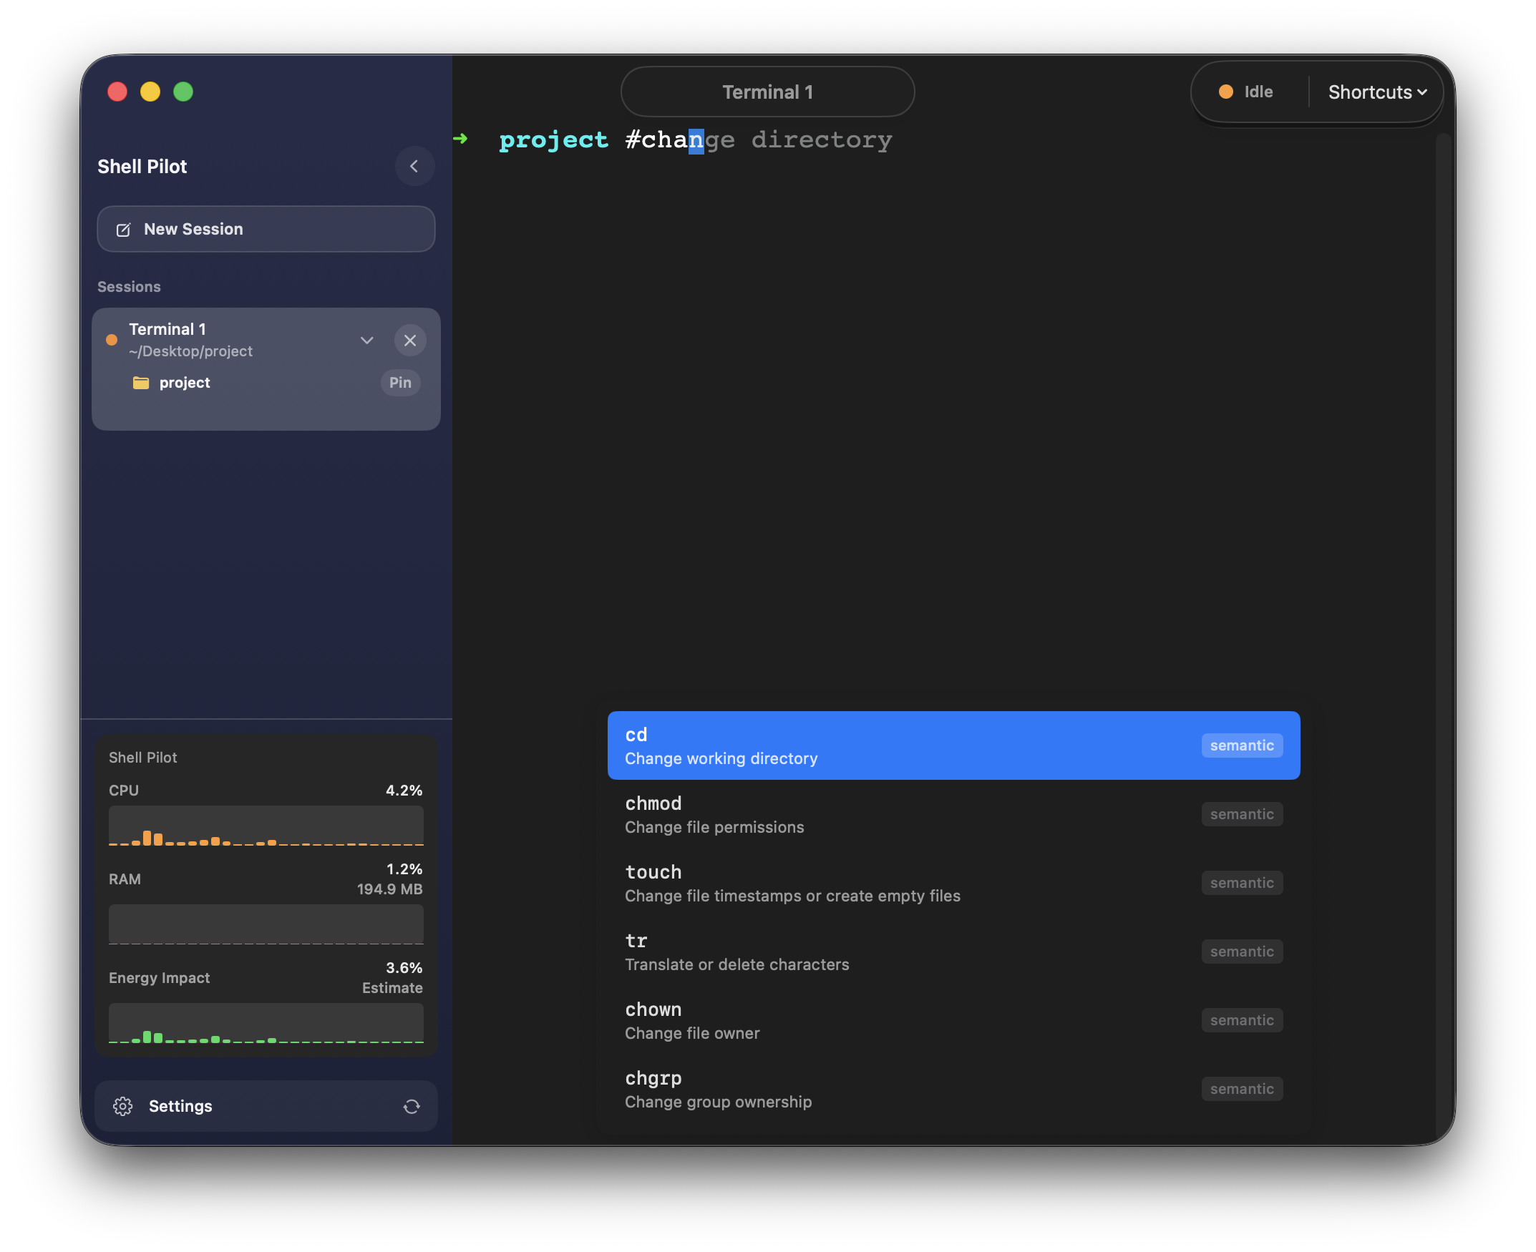Click the project folder icon
1536x1252 pixels.
coord(142,382)
